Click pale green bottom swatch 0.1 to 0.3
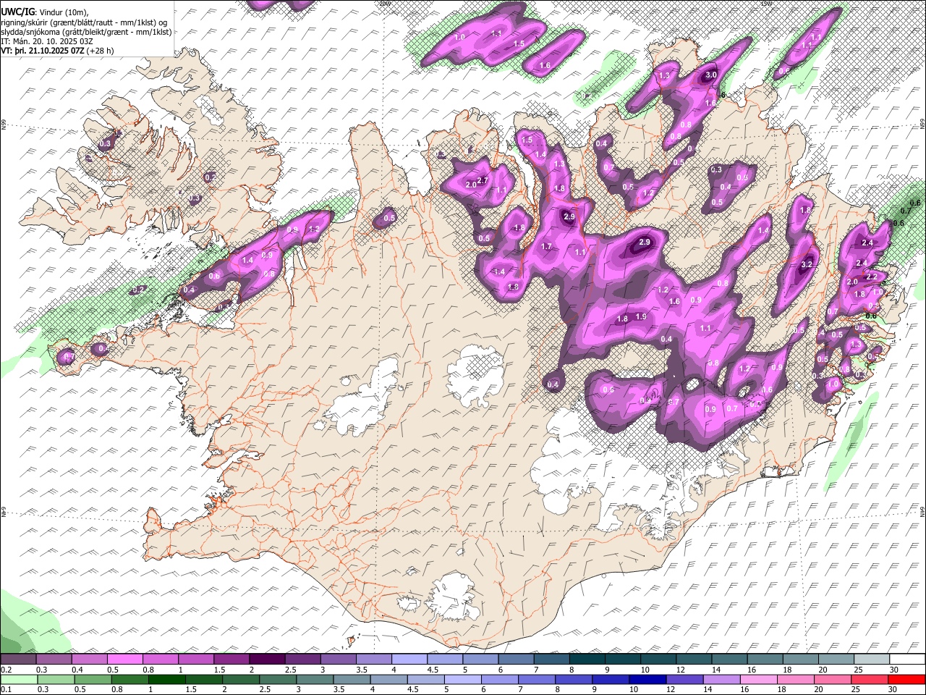This screenshot has height=695, width=926. coord(18,679)
